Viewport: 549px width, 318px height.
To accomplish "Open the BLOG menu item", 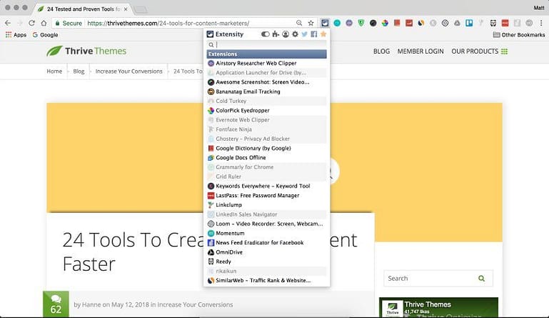I will [x=381, y=51].
